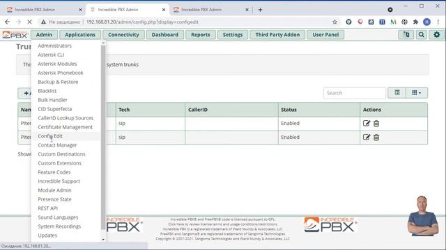Screen dimensions: 446x250
Task: Edit the second sip trunk row
Action: 367,137
